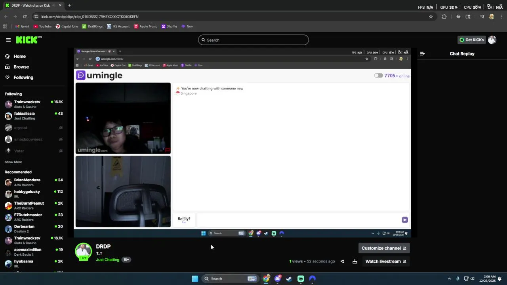Click Watch livestream button
Image resolution: width=507 pixels, height=285 pixels.
(385, 261)
